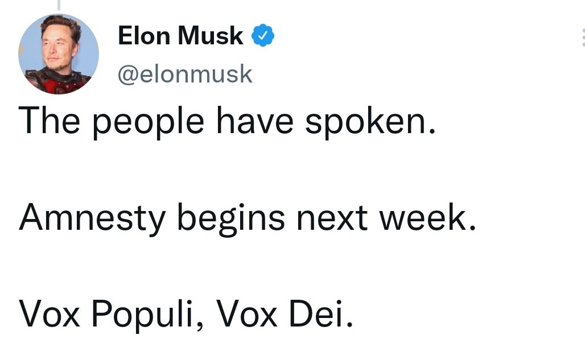
Task: Click the blue verified checkmark badge
Action: pyautogui.click(x=263, y=35)
